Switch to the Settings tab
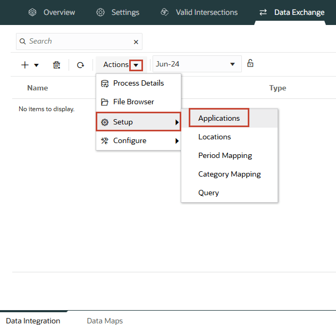 (117, 12)
